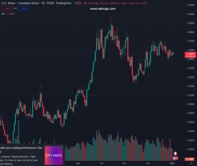Click the US flag economic event marker
Screen dimensions: 197x166
[x=174, y=158]
